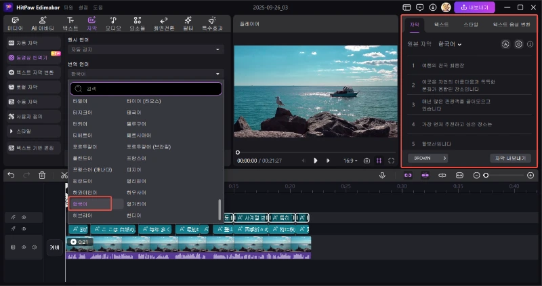The image size is (542, 286).
Task: Open the 텍스트 음성 변환 tab
Action: tap(512, 24)
